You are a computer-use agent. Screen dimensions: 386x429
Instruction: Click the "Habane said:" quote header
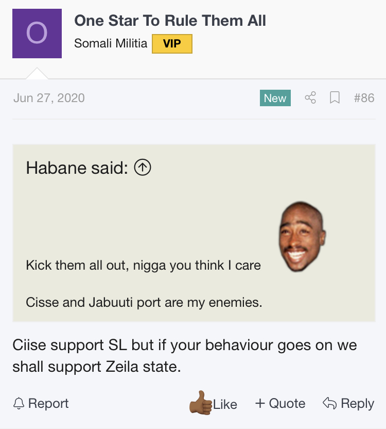(77, 168)
